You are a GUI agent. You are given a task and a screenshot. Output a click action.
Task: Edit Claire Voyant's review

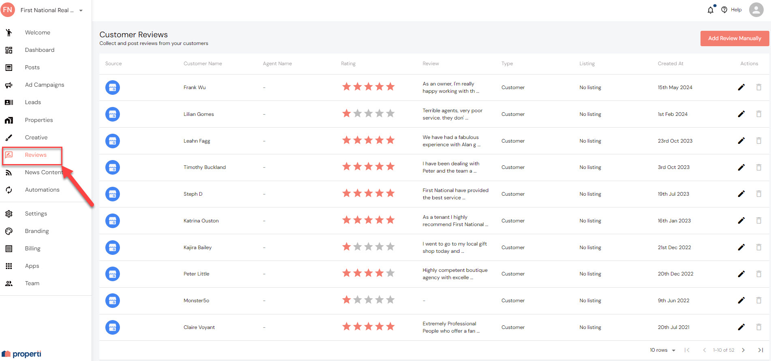741,327
